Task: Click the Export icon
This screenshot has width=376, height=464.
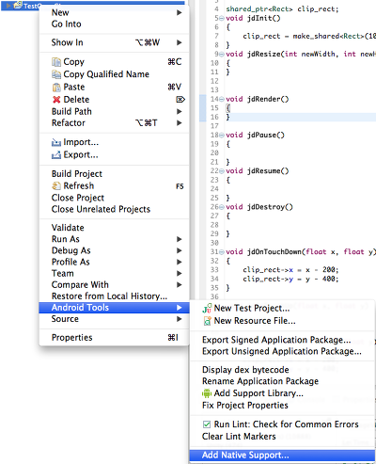Action: (x=56, y=155)
